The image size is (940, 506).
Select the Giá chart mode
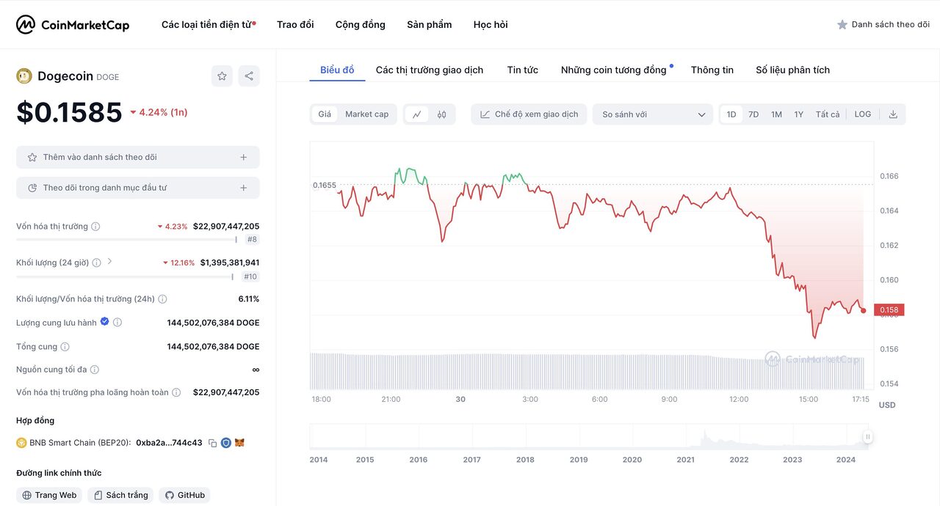325,114
